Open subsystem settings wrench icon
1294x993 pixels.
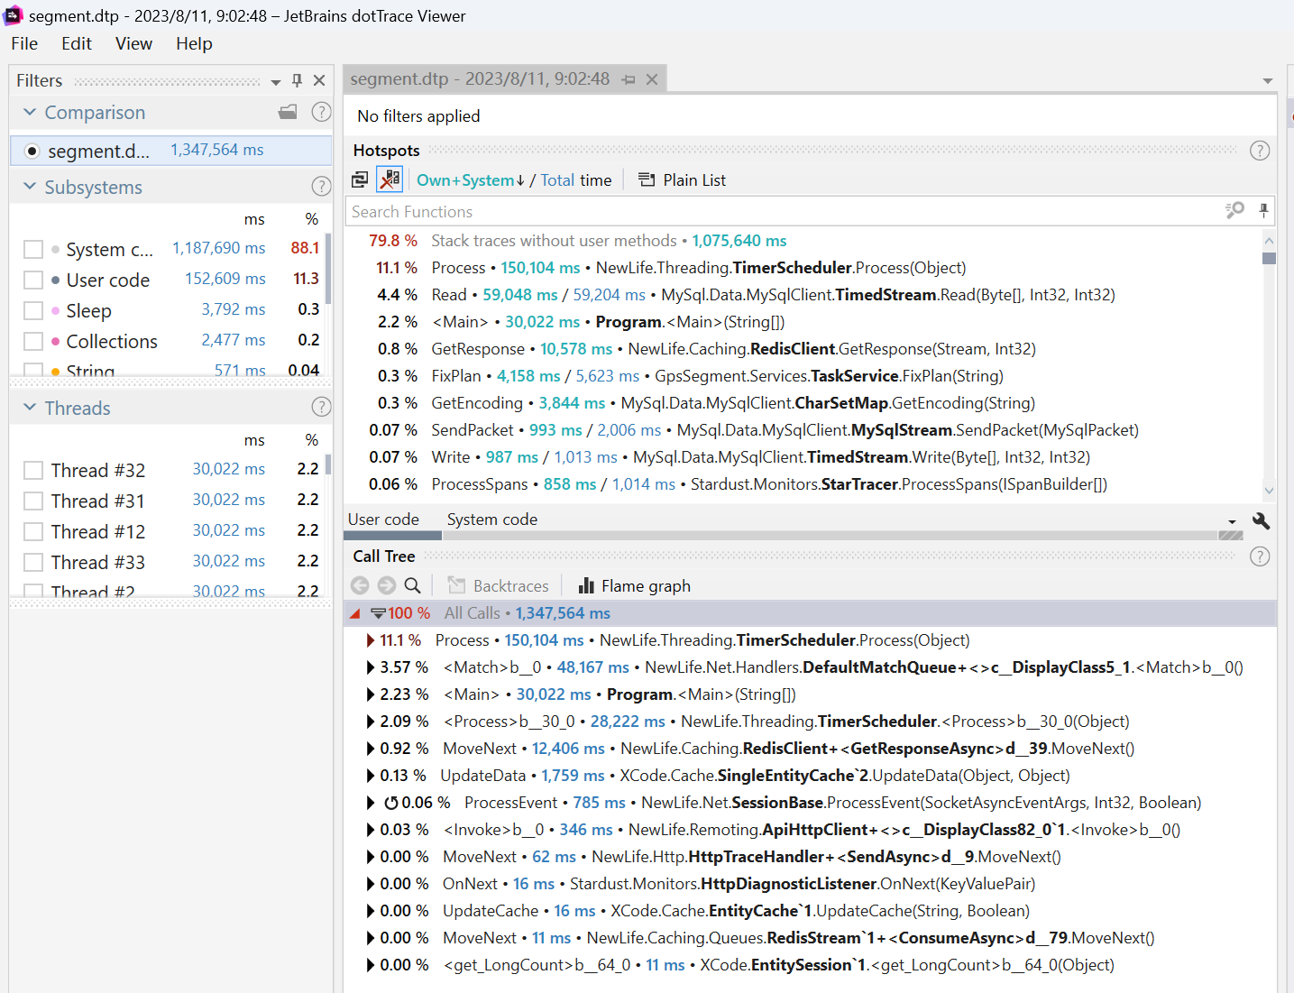[x=1261, y=520]
